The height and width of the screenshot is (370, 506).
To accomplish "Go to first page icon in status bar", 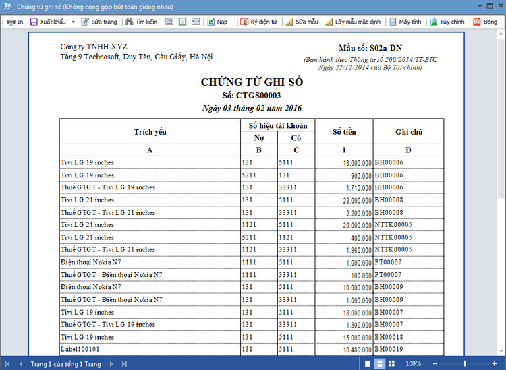I will [x=7, y=364].
